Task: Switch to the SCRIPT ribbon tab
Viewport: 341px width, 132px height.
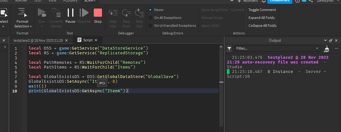Action: coord(90,1)
